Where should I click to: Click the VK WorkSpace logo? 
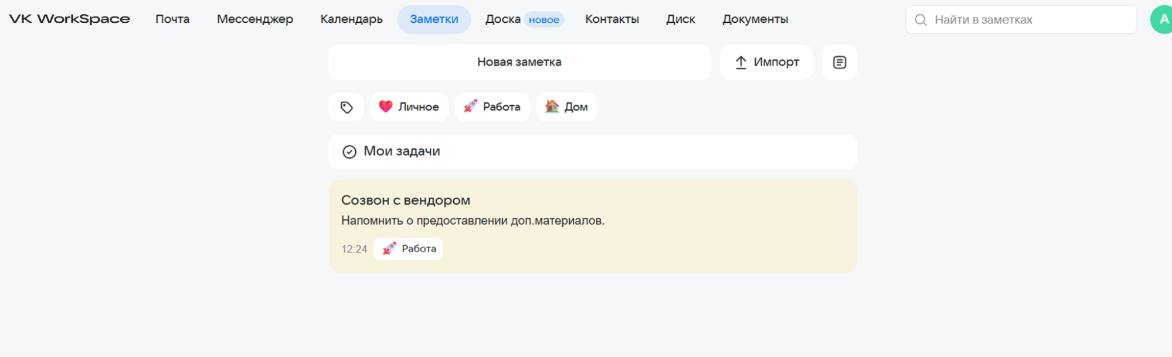(70, 19)
